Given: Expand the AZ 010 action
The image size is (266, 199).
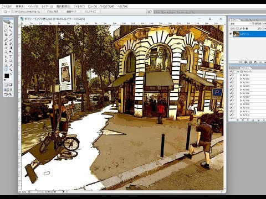Looking at the screenshot, I should coord(241,108).
